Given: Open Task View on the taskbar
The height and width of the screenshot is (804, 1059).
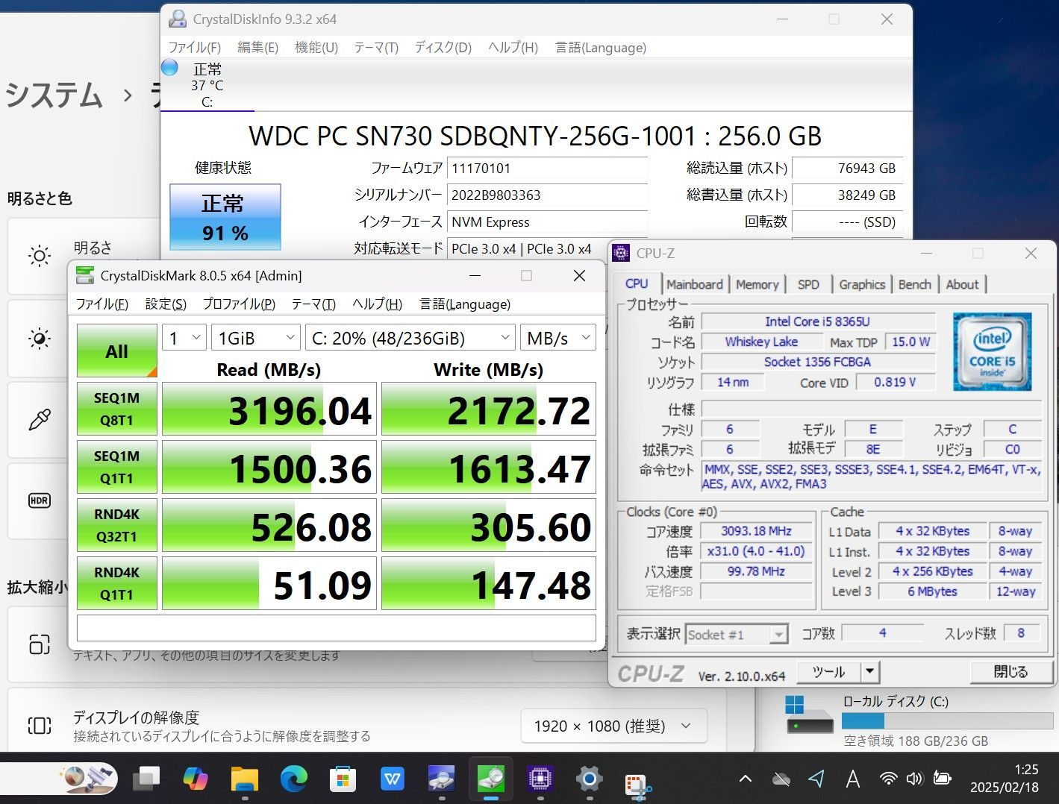Looking at the screenshot, I should pyautogui.click(x=146, y=779).
